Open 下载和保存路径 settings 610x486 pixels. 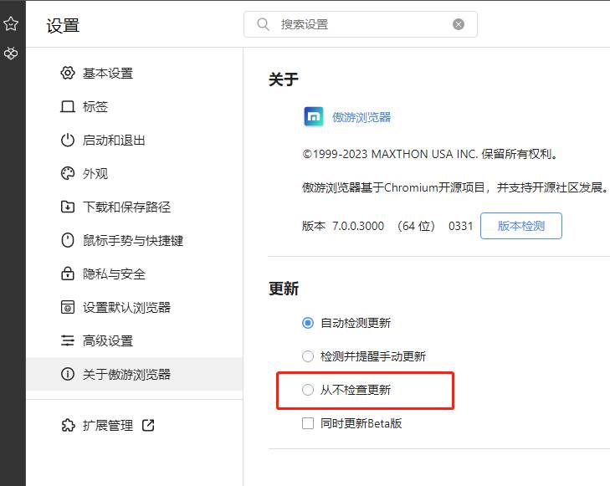click(127, 207)
